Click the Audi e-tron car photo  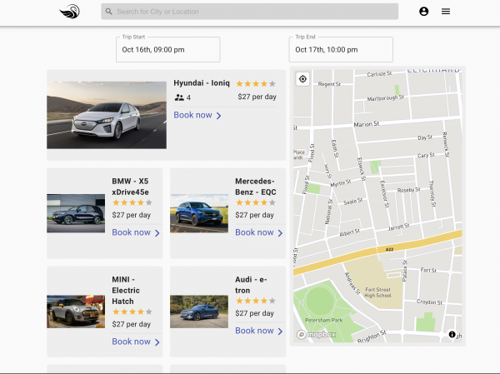pyautogui.click(x=199, y=312)
